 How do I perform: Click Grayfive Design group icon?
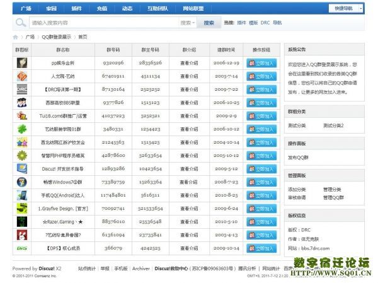[x=22, y=209]
